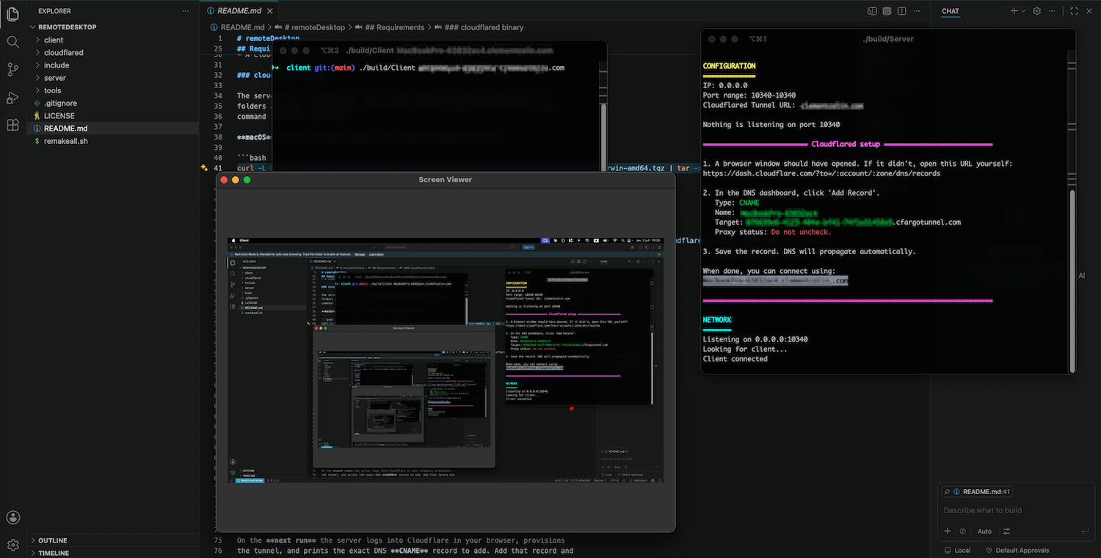Screen dimensions: 1101x558
Task: Open Source Control view in activity bar
Action: point(12,70)
